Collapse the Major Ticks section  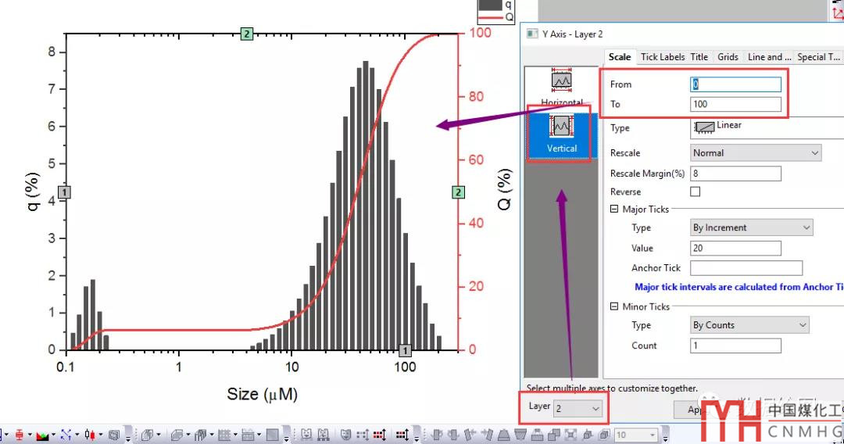[614, 209]
